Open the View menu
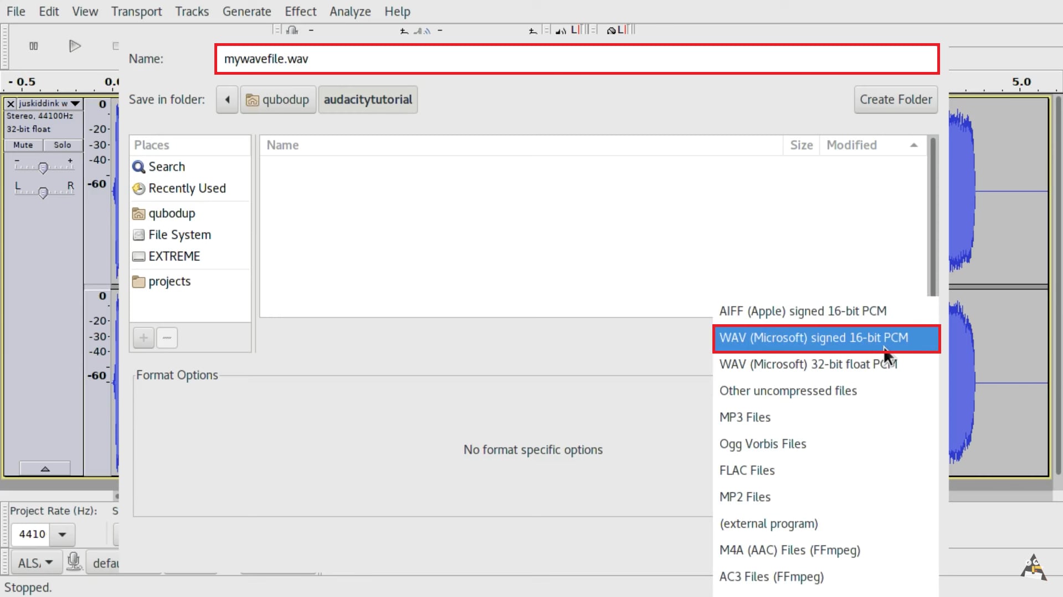Screen dimensions: 1063x597 tap(85, 11)
